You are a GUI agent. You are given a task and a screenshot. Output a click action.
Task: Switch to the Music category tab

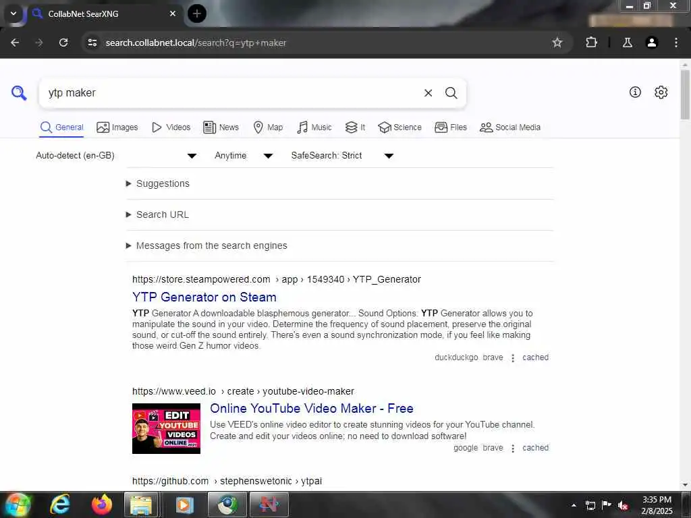point(314,127)
